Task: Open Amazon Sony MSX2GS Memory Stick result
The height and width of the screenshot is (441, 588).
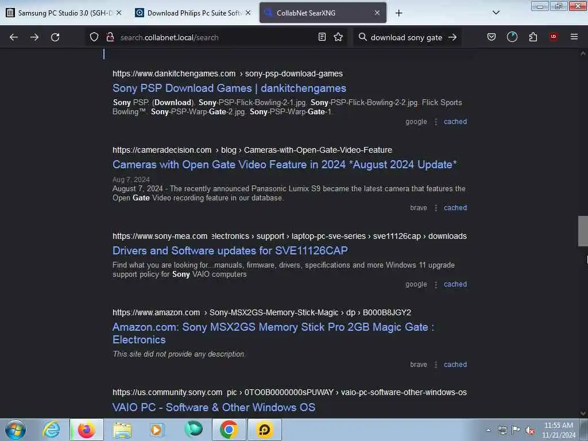Action: [x=273, y=334]
